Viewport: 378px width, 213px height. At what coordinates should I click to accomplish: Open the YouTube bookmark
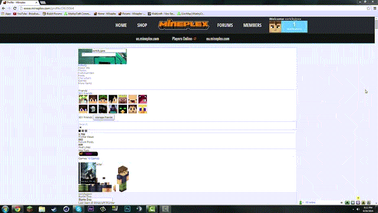(27, 14)
